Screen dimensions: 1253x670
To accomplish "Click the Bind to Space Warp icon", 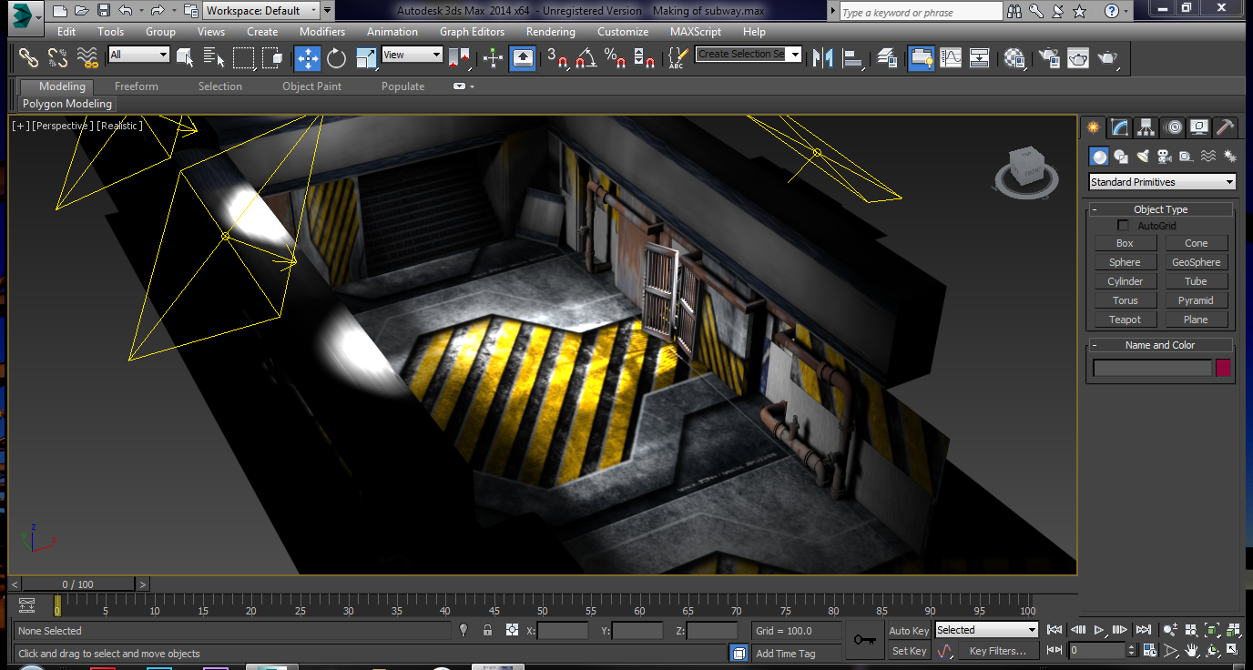I will (87, 58).
